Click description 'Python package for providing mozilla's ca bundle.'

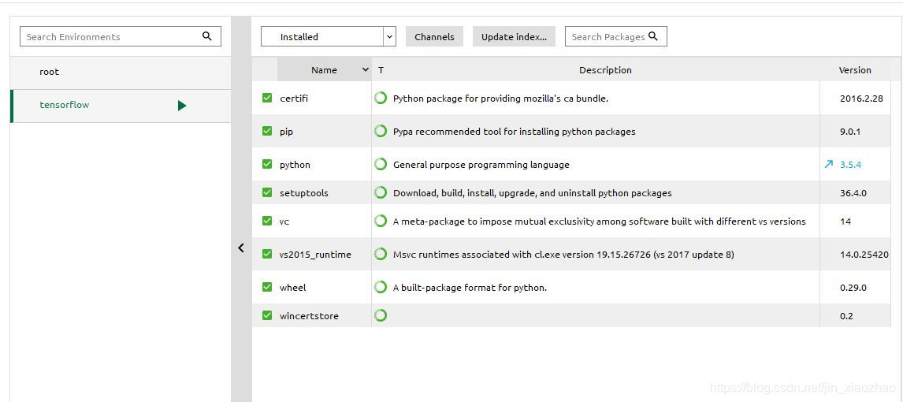tap(500, 98)
